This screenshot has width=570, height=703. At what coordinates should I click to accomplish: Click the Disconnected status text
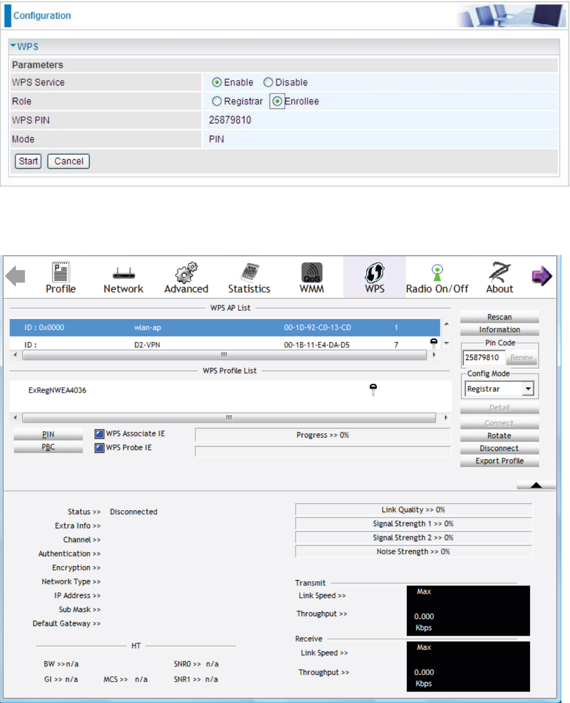point(133,512)
